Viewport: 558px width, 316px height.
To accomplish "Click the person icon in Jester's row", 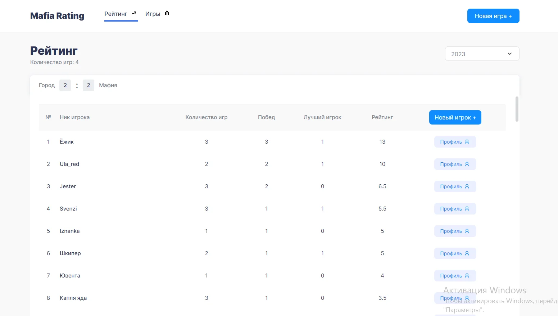I will click(x=467, y=186).
